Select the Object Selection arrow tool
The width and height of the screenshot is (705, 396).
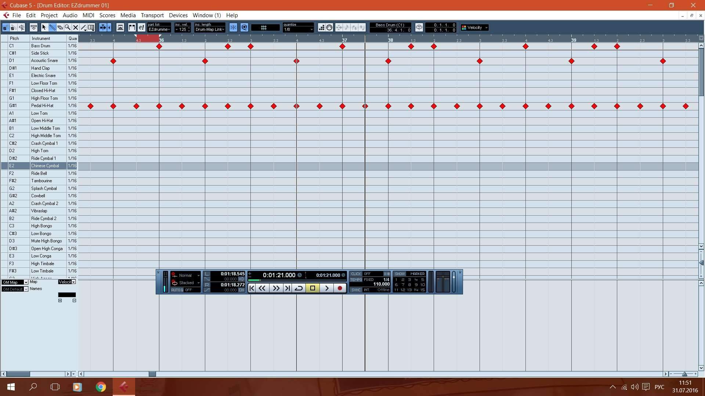(x=44, y=27)
